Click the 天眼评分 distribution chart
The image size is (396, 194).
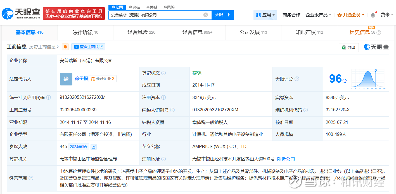click(369, 79)
